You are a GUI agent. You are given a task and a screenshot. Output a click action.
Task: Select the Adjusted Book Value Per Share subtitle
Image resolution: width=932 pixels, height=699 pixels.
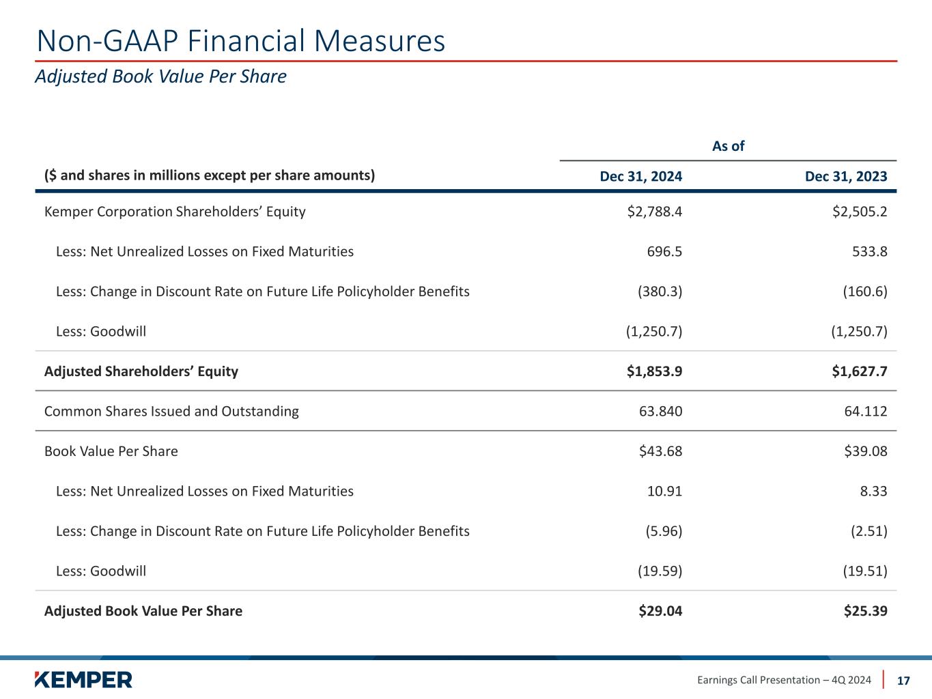click(160, 76)
